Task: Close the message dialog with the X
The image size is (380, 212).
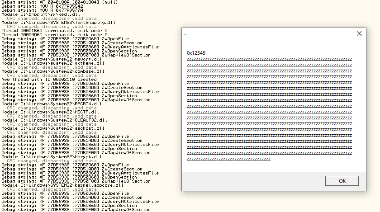Action: click(x=359, y=33)
